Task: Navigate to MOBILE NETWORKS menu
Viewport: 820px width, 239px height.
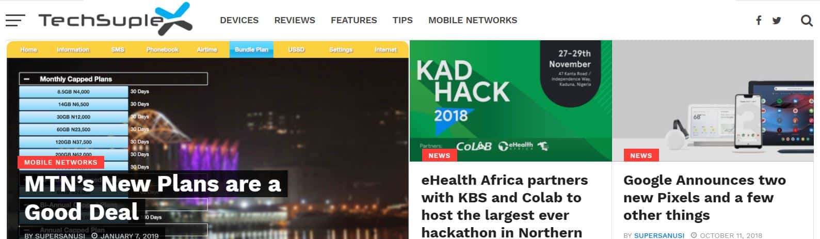Action: [x=473, y=20]
